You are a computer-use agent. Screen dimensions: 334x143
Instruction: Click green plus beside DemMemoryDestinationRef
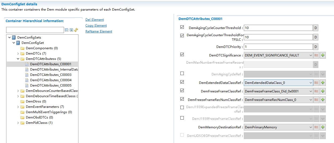tap(323, 127)
